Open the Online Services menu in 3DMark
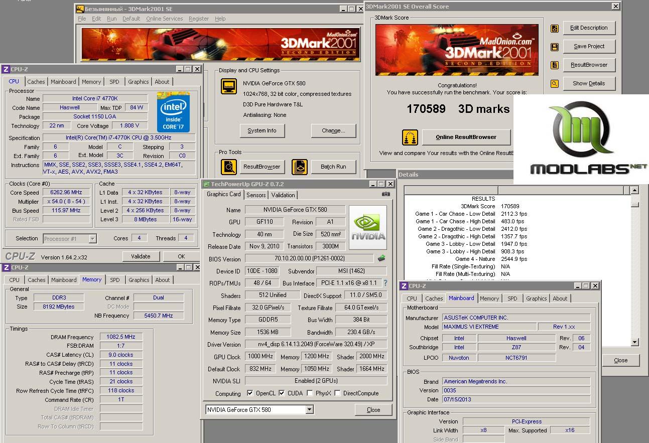Image resolution: width=649 pixels, height=443 pixels. [x=164, y=19]
